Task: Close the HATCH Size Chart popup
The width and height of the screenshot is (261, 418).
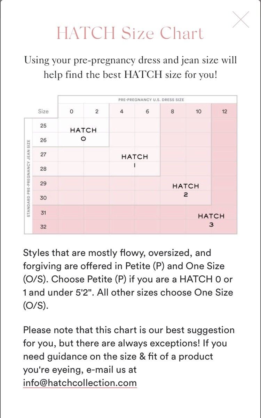Action: pyautogui.click(x=240, y=19)
